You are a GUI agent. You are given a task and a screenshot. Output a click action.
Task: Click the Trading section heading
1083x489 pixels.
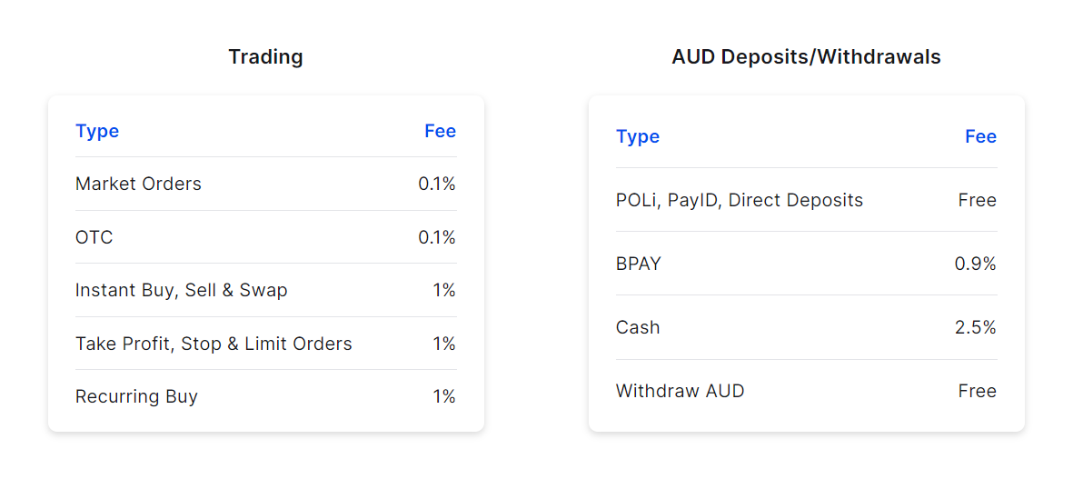(x=265, y=57)
